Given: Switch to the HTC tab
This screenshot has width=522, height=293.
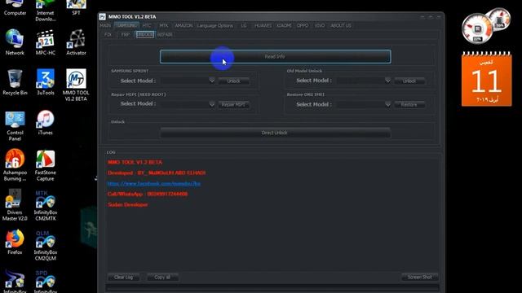Looking at the screenshot, I should 147,25.
